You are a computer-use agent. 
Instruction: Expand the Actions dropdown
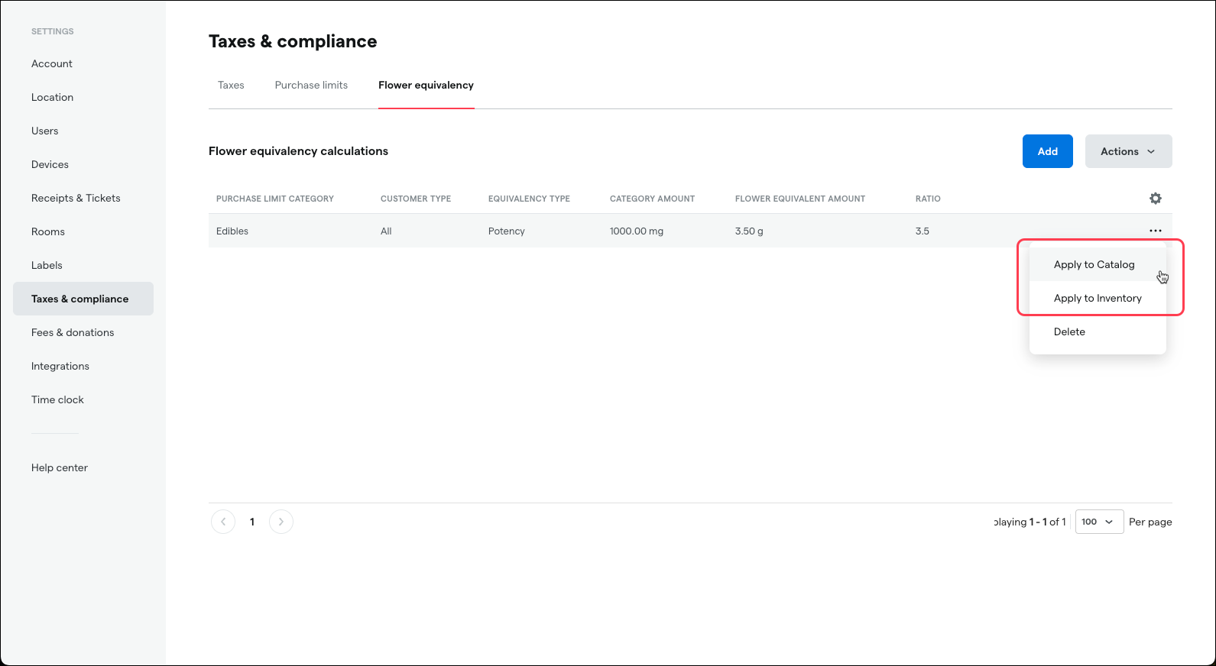(1128, 151)
